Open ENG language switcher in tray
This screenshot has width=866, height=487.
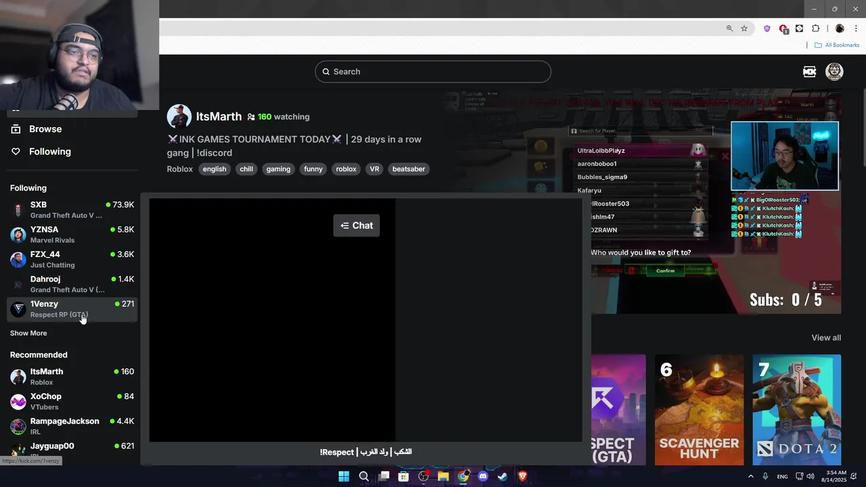(x=782, y=477)
